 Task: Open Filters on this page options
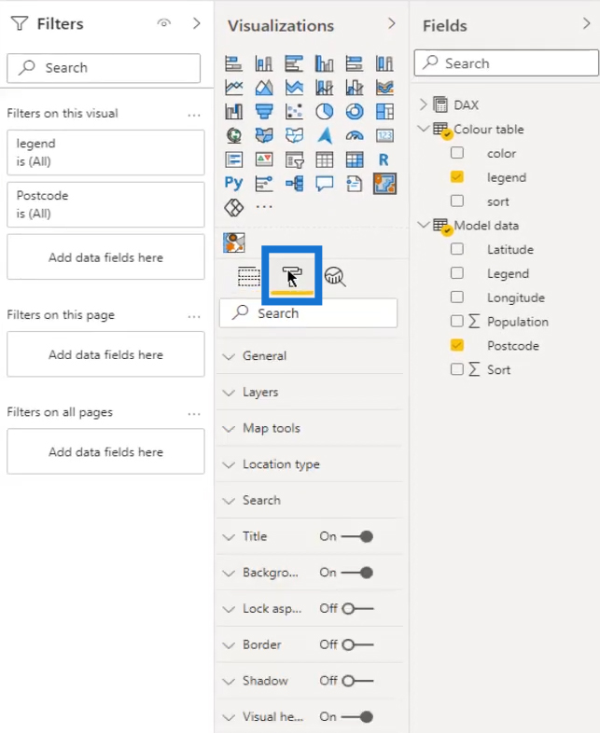(x=194, y=317)
